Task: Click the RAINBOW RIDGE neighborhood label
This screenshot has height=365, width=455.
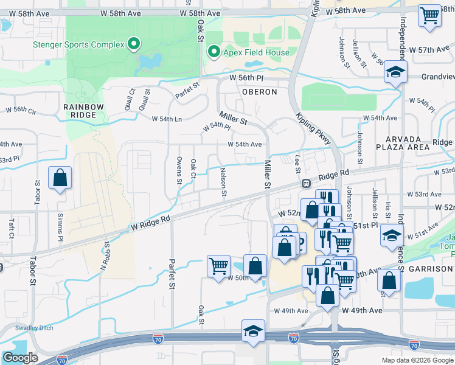Action: (83, 111)
